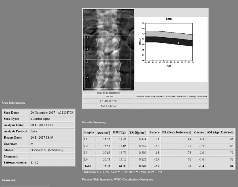Click the Total chart title
238x187 pixels.
tap(169, 19)
